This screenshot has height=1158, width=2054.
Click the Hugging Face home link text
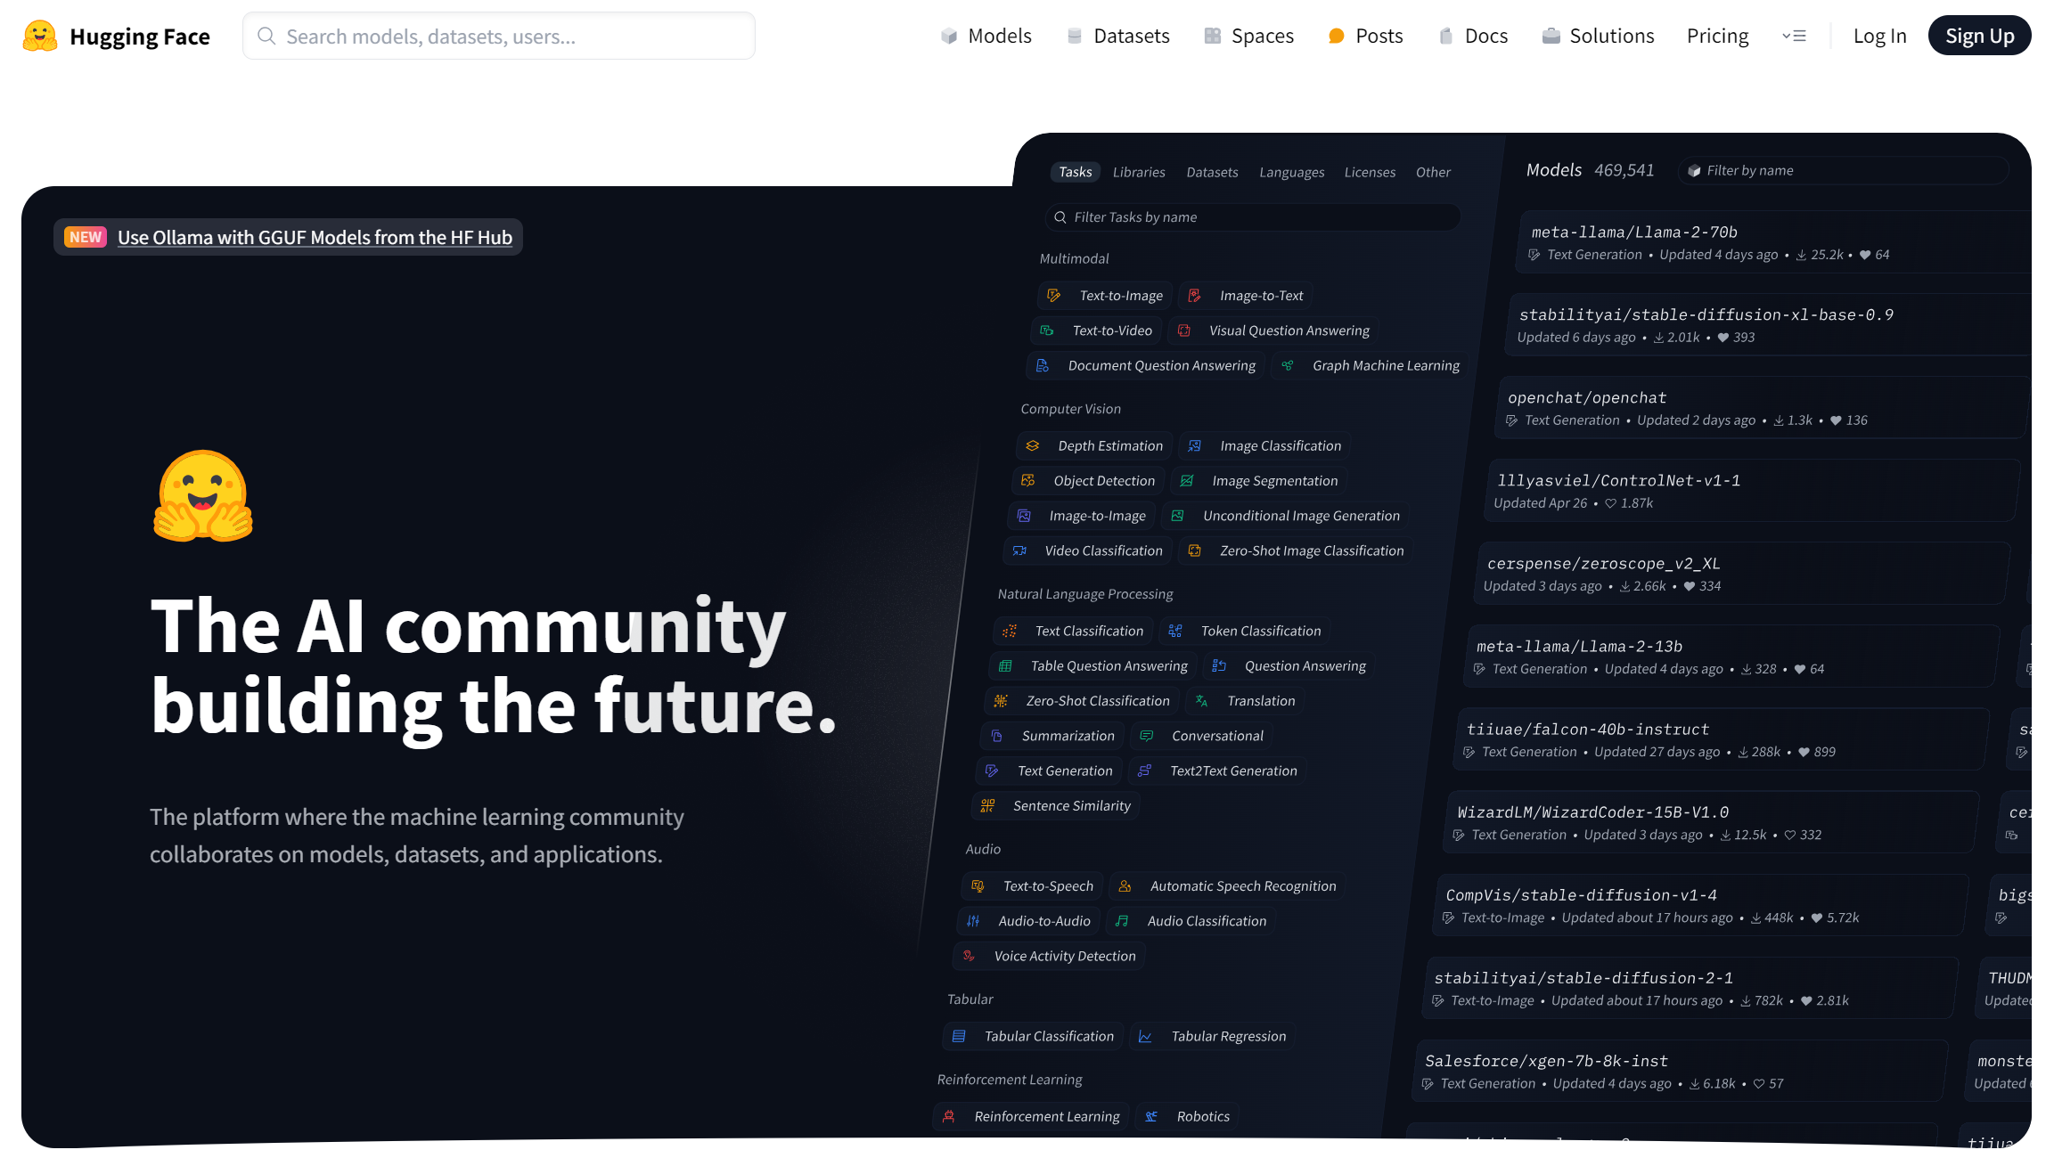(x=140, y=37)
